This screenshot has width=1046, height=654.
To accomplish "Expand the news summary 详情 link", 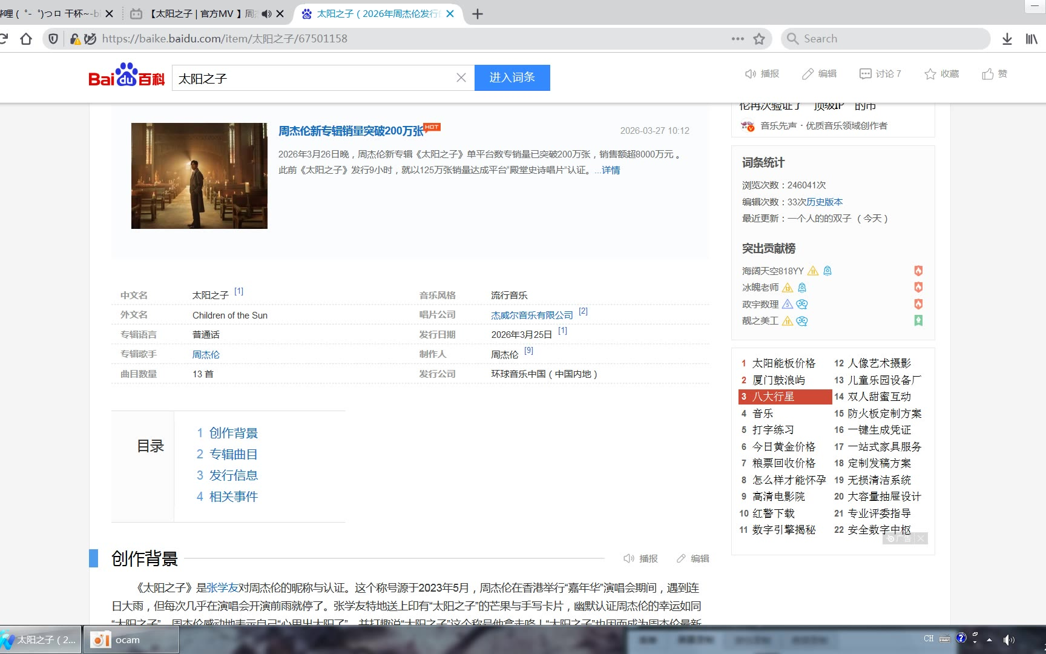I will tap(610, 170).
